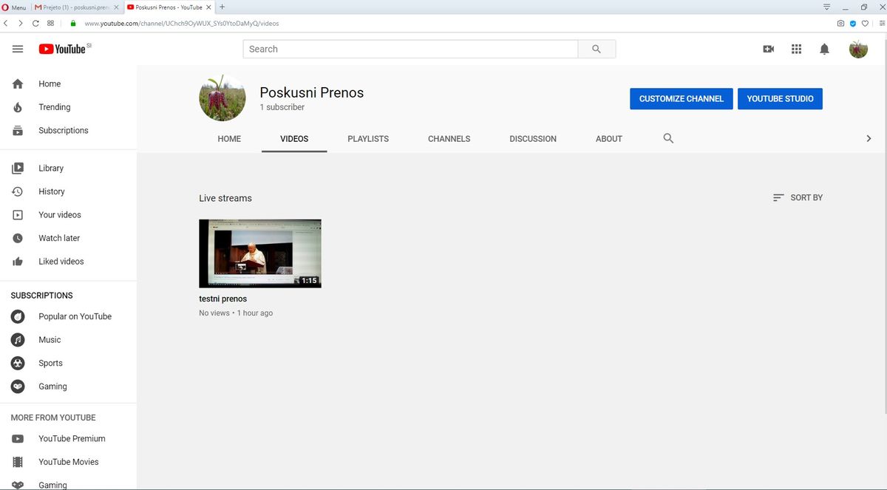The height and width of the screenshot is (490, 887).
Task: Expand the SORT BY dropdown
Action: pos(798,197)
